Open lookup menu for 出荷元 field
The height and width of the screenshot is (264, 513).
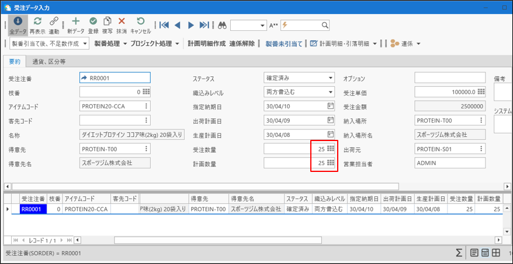pos(481,149)
